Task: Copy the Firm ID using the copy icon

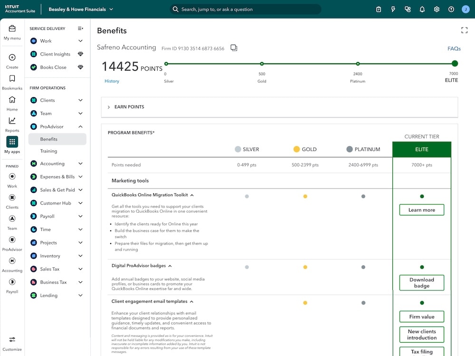Action: pos(233,47)
